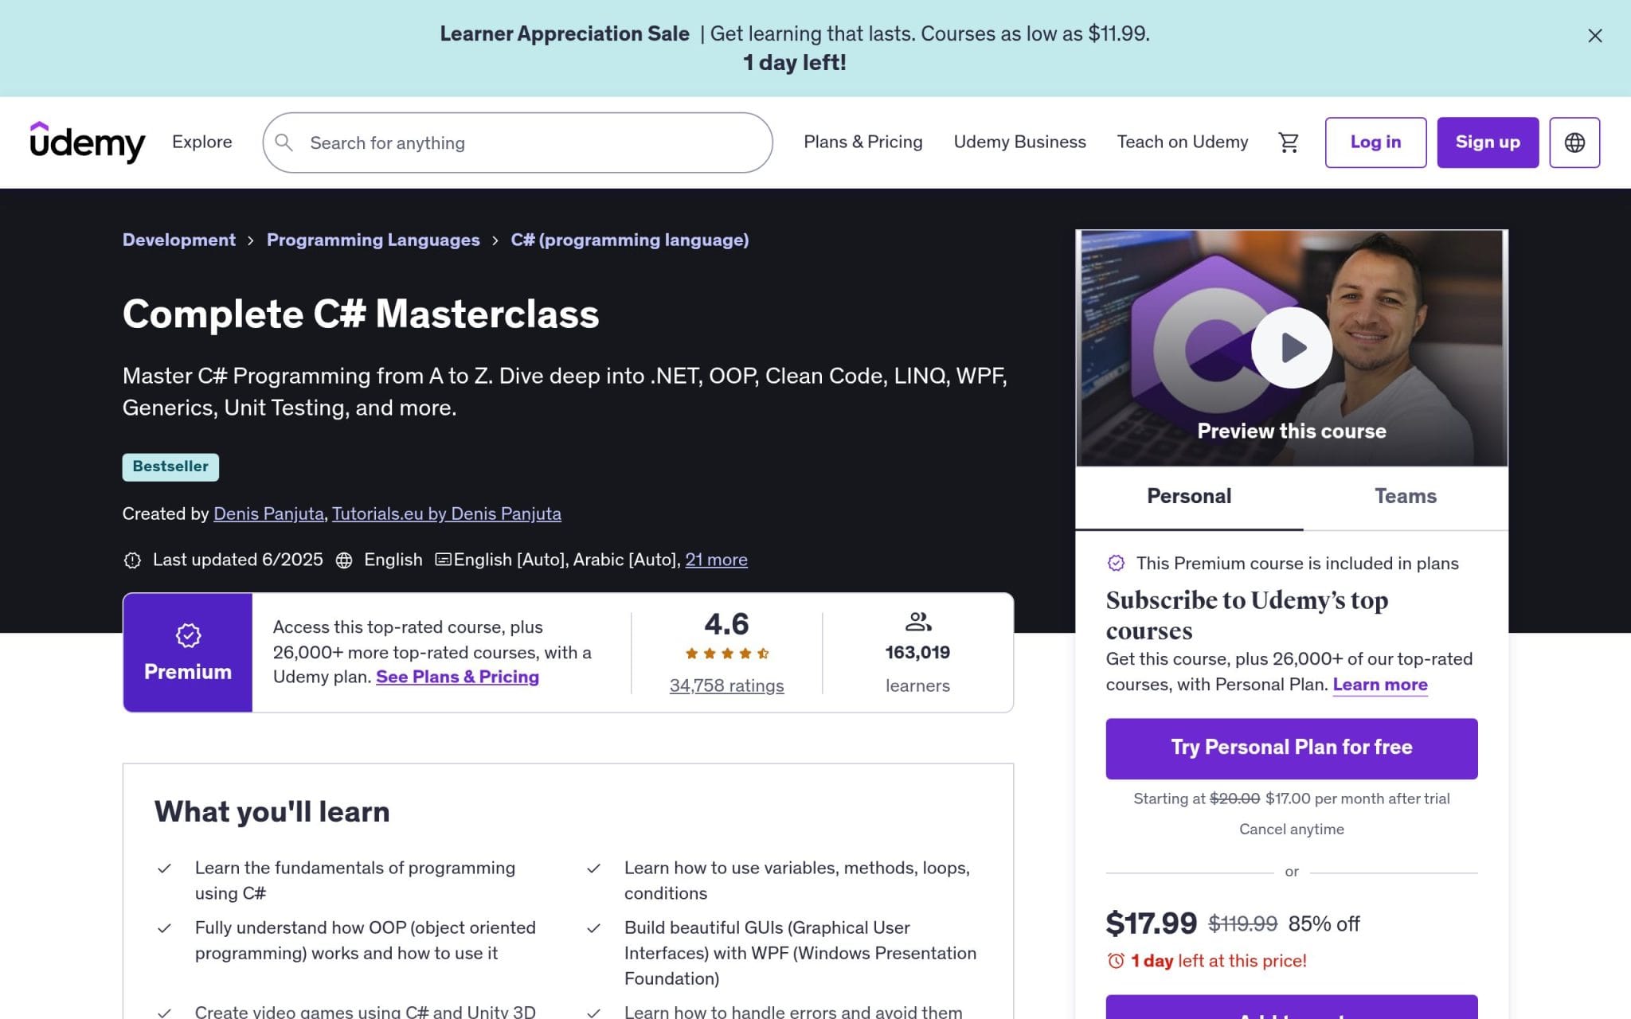Click the closed captions icon
The image size is (1631, 1019).
(x=443, y=560)
